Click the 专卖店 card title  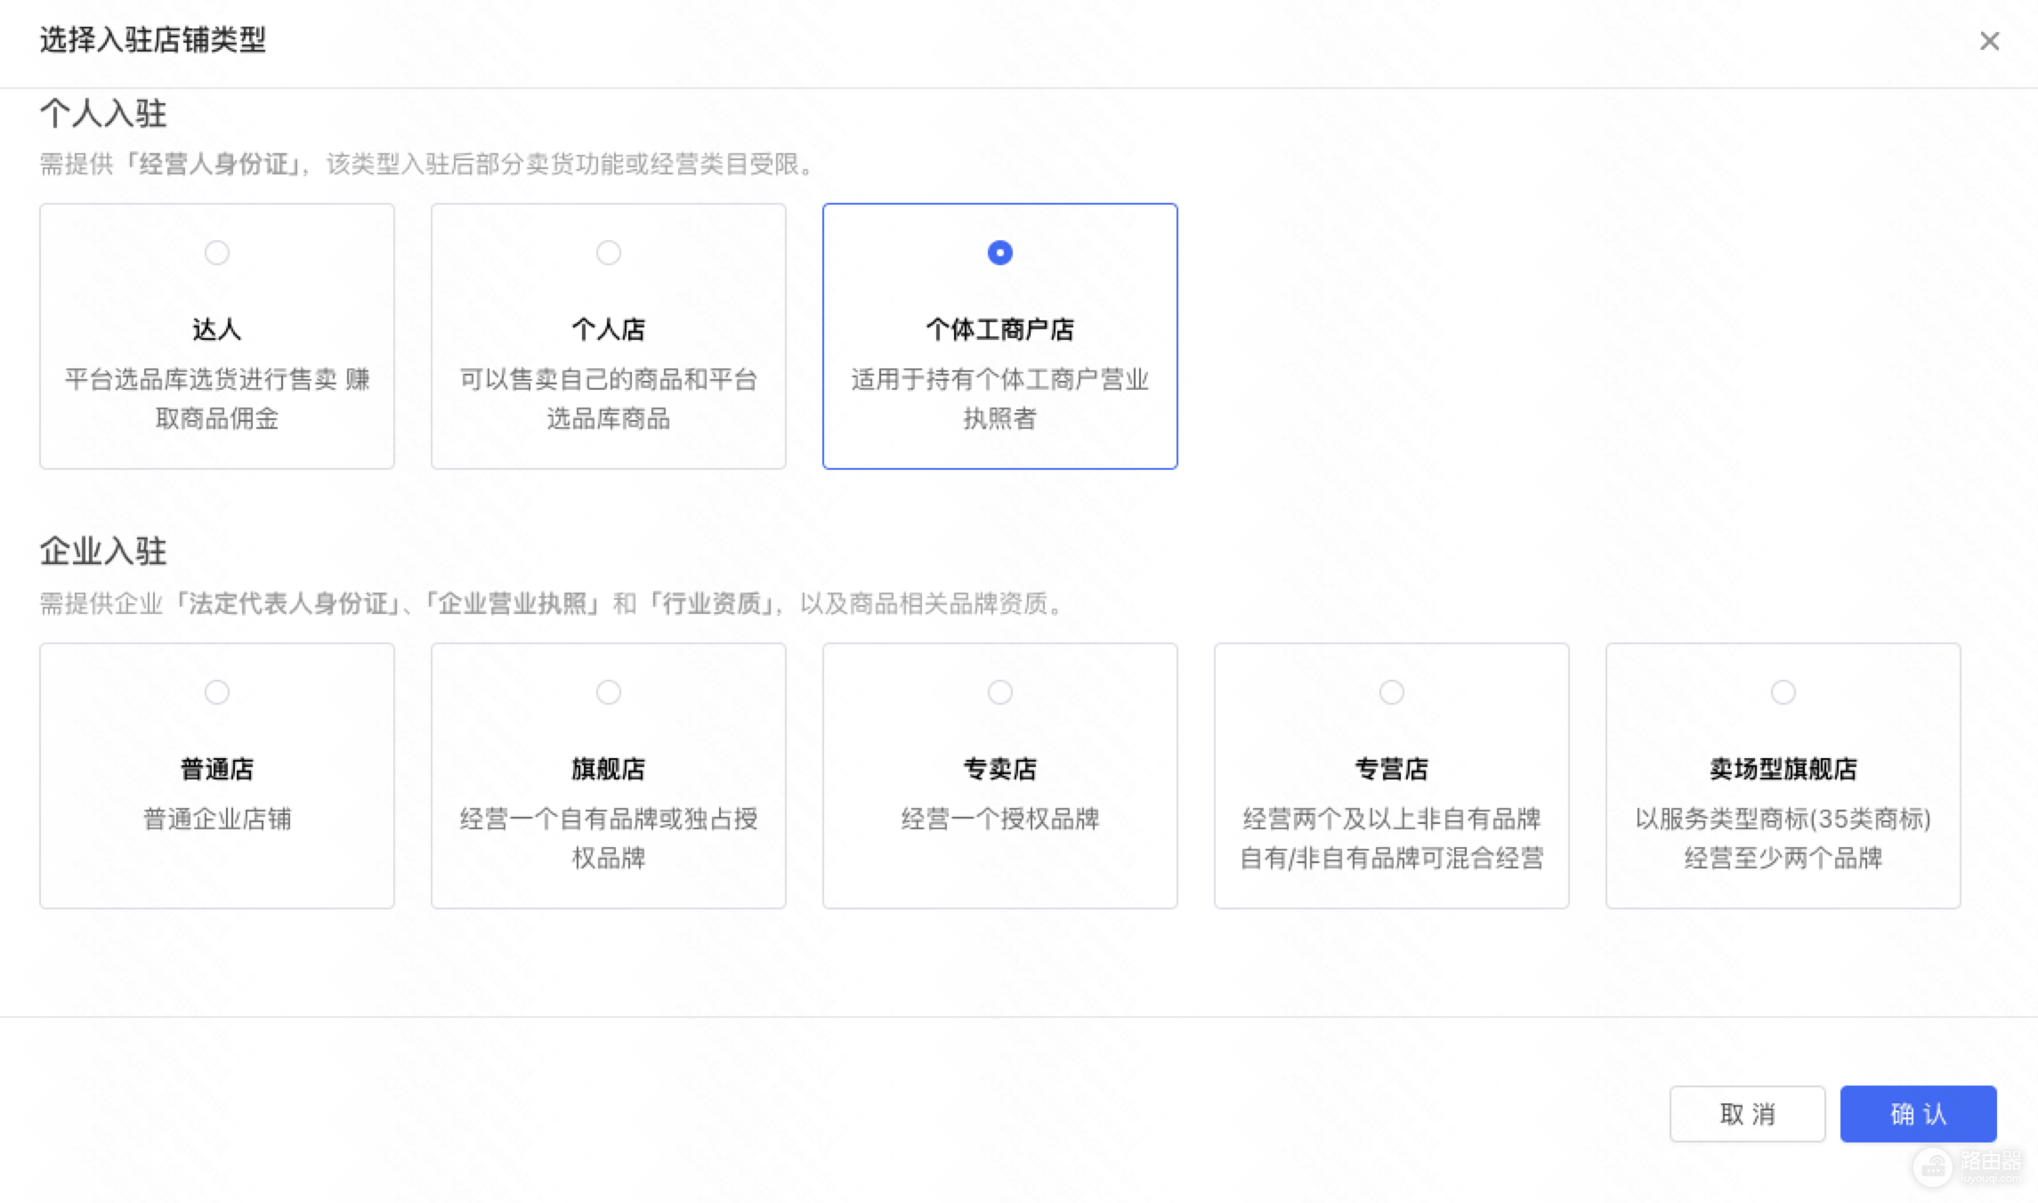[1000, 769]
